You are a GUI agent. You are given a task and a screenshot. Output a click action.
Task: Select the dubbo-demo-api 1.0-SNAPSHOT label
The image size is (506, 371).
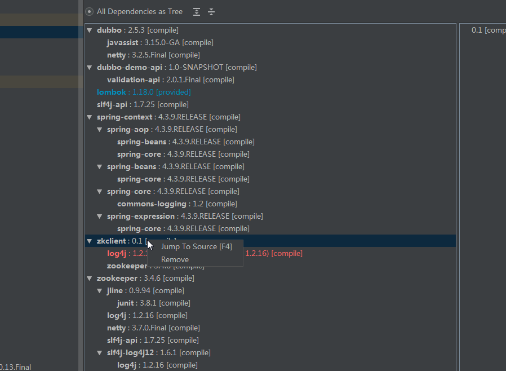177,68
